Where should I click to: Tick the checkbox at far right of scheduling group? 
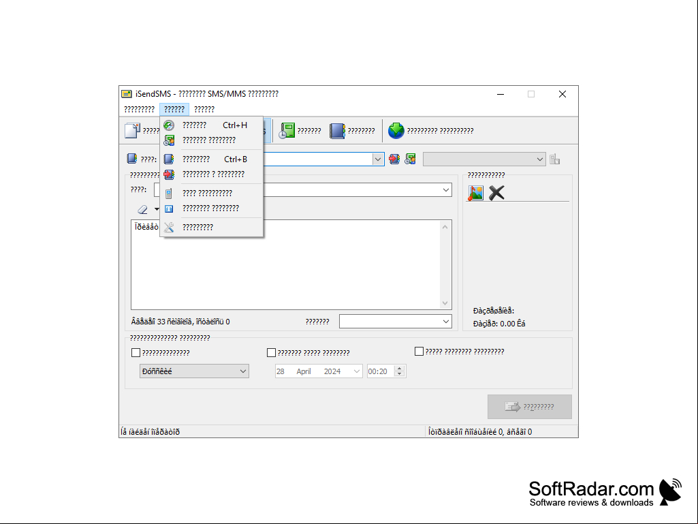pos(419,352)
